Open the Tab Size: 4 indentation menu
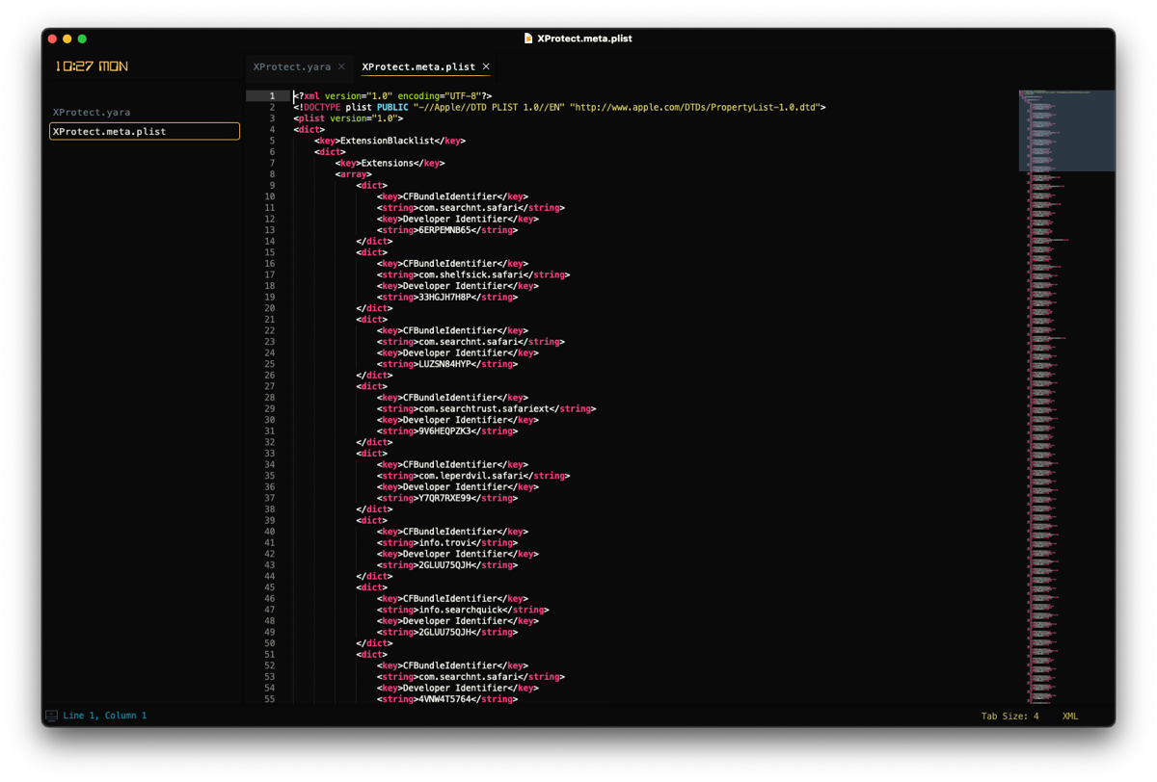Viewport: 1157px width, 782px height. pyautogui.click(x=1010, y=716)
